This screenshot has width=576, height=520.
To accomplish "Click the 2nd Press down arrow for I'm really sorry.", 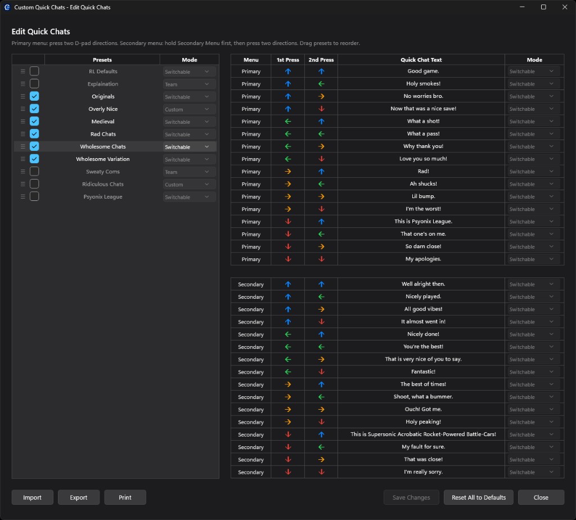I will [321, 472].
